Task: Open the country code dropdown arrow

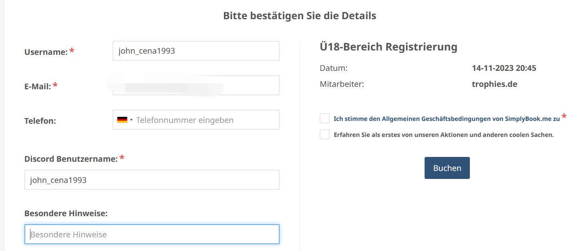Action: tap(131, 120)
